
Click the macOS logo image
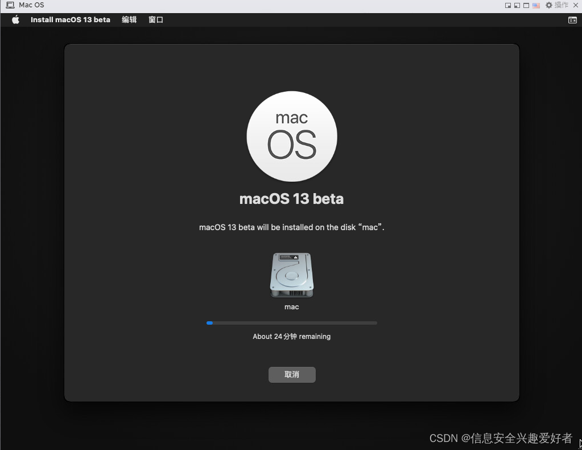click(x=292, y=136)
